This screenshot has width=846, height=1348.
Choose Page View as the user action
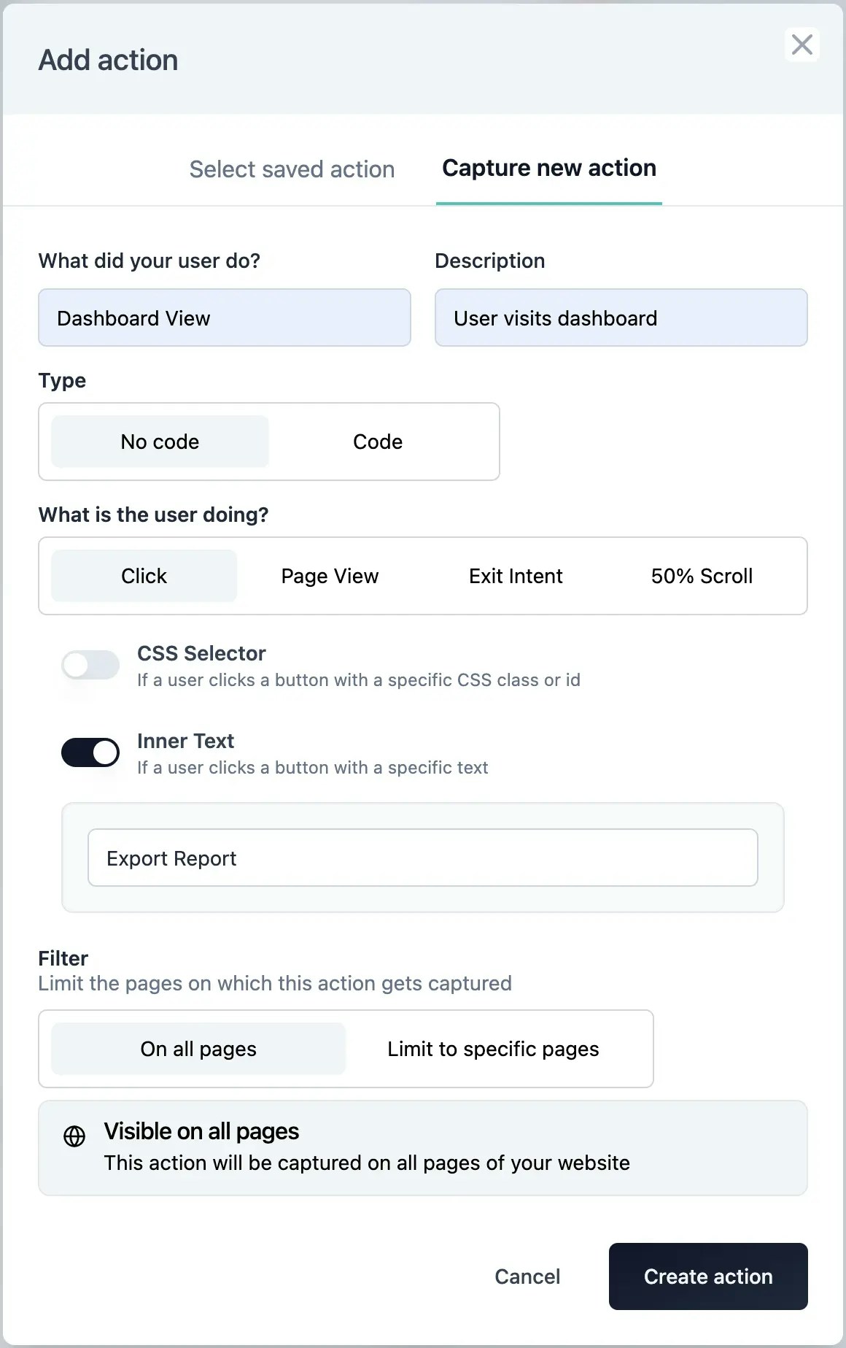[x=330, y=576]
